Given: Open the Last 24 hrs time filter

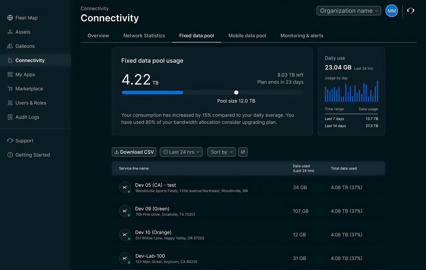Looking at the screenshot, I should coord(181,152).
